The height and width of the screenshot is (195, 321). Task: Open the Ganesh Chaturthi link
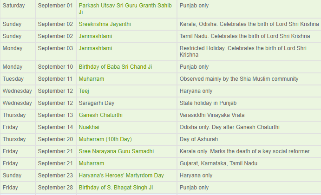pos(100,115)
